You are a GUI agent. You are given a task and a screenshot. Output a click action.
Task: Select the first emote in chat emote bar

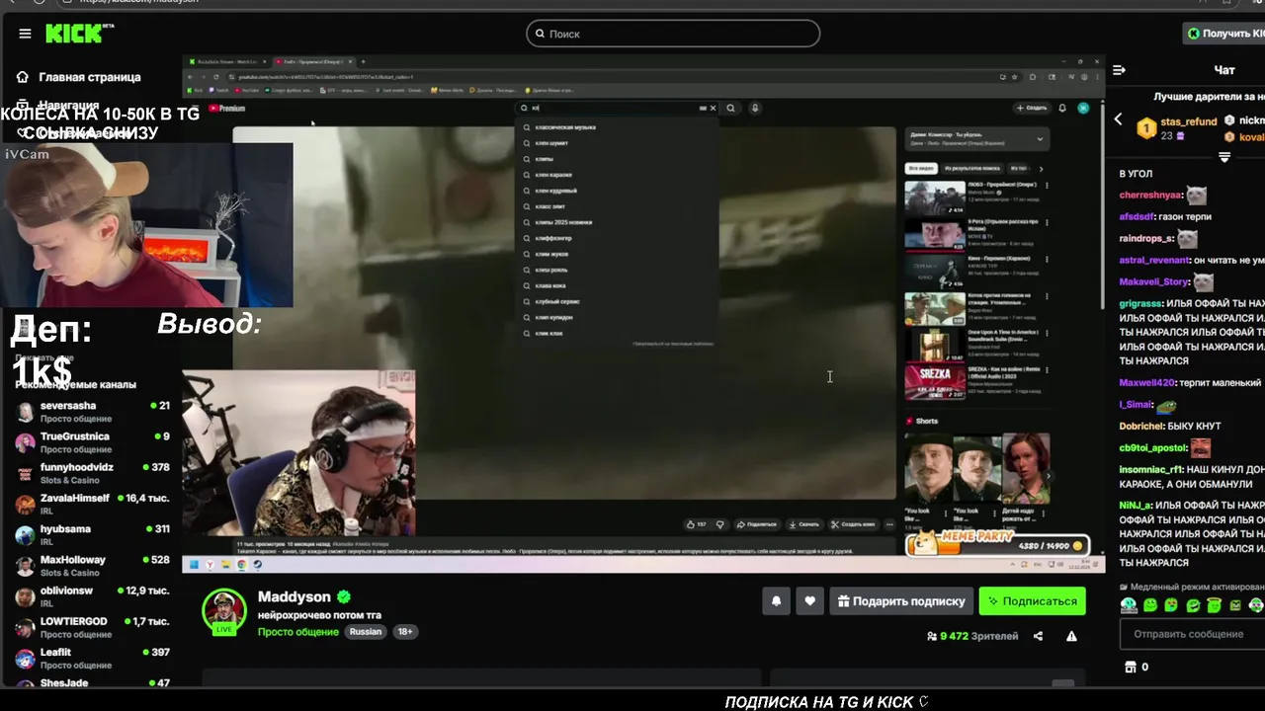pyautogui.click(x=1129, y=605)
